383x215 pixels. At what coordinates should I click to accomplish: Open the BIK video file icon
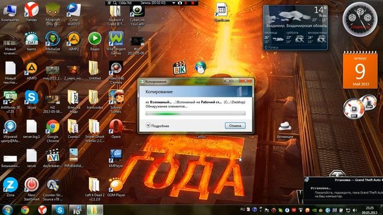click(x=180, y=68)
